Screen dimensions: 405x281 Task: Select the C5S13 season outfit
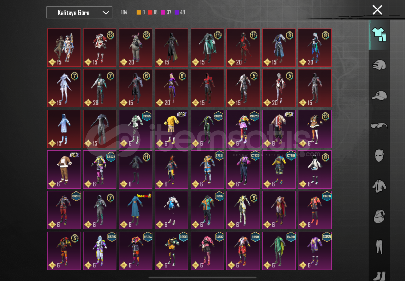171,251
